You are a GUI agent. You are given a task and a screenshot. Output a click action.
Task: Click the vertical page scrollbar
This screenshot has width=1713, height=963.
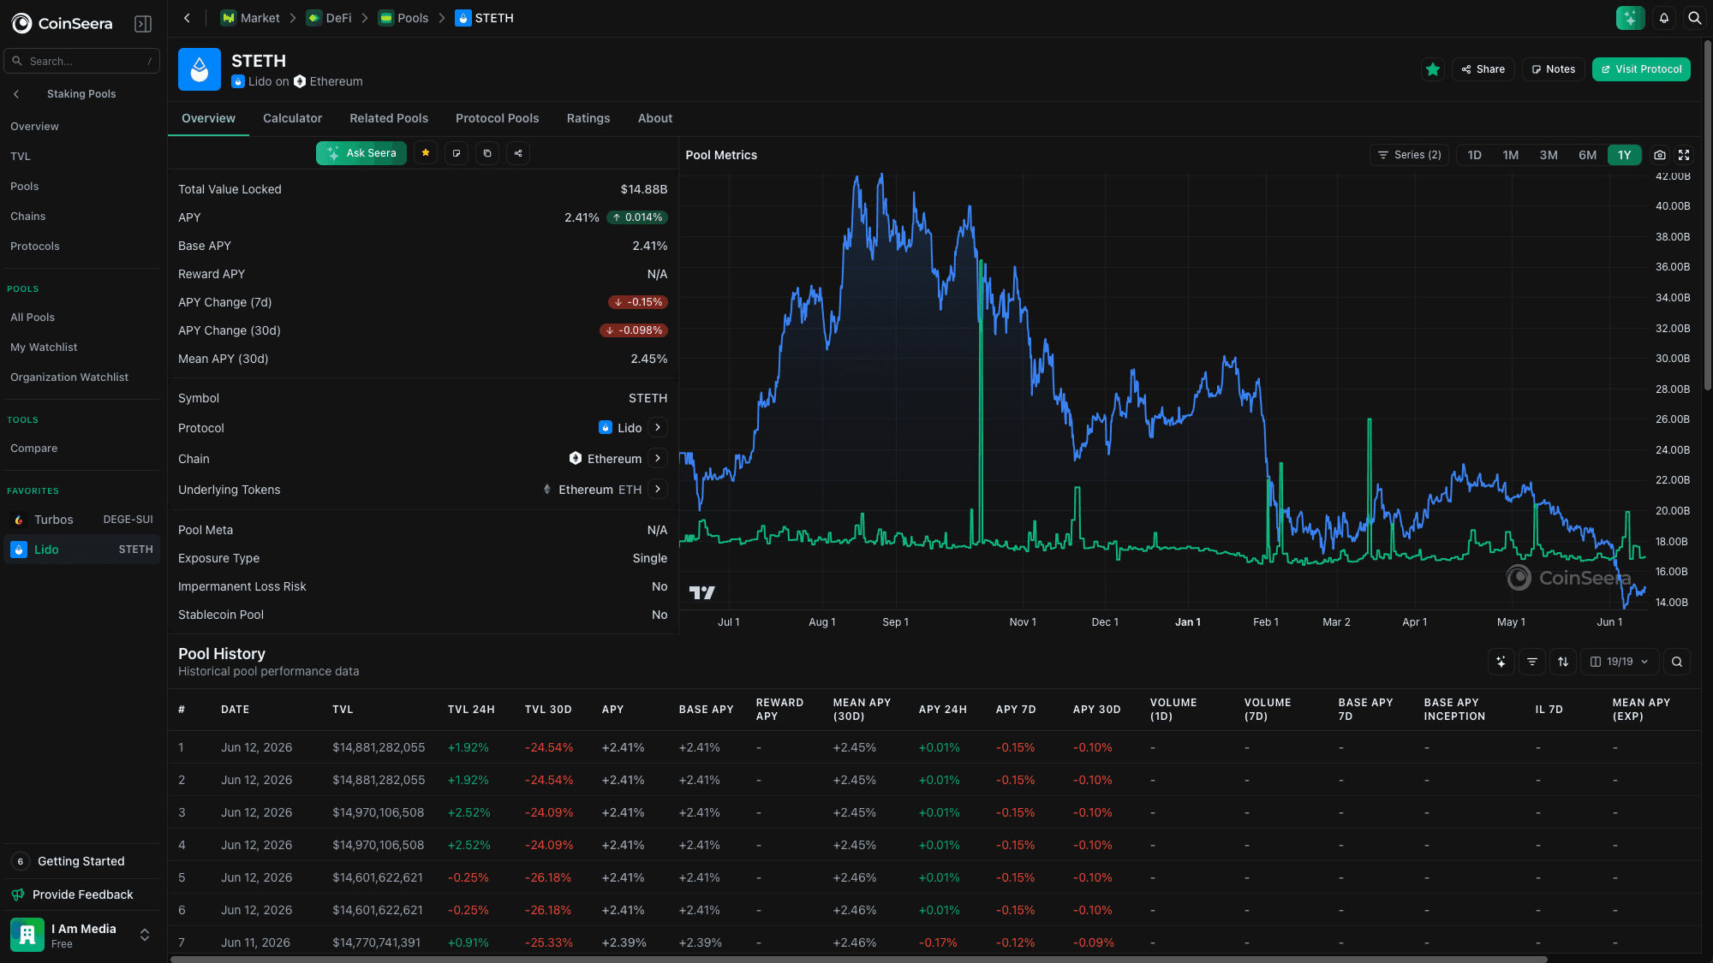(x=1707, y=214)
